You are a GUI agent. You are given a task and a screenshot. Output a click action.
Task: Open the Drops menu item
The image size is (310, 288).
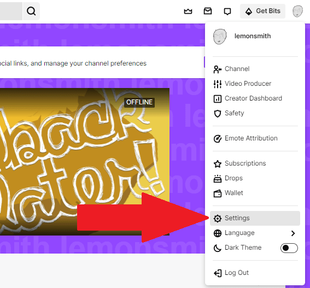(255, 178)
